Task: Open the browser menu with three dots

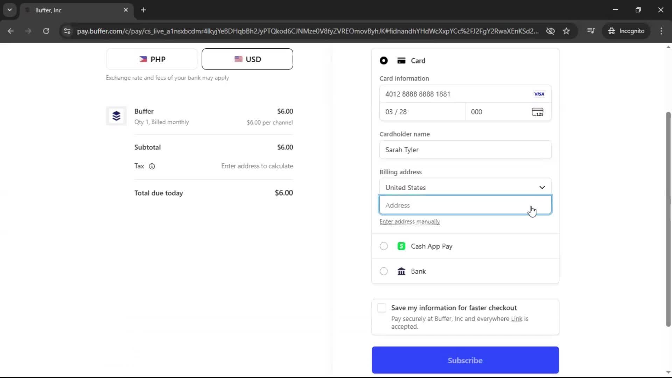Action: pos(661,31)
